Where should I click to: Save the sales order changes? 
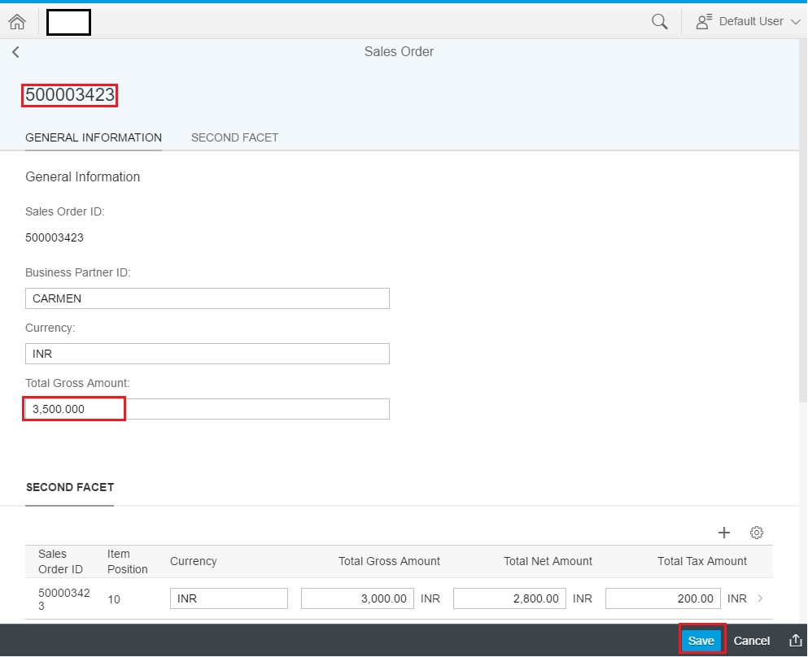(701, 640)
